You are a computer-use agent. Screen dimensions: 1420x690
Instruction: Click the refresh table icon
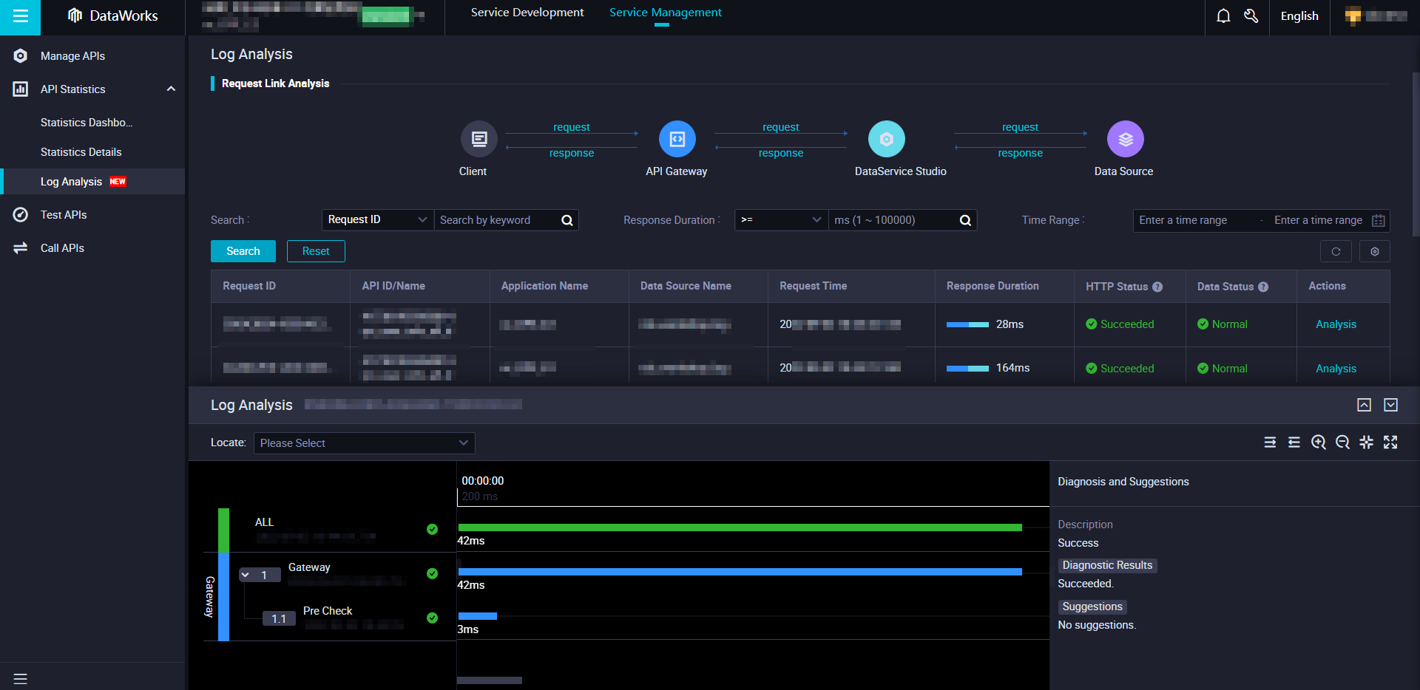[x=1336, y=251]
